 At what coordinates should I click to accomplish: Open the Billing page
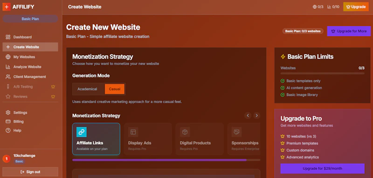[x=30, y=122]
